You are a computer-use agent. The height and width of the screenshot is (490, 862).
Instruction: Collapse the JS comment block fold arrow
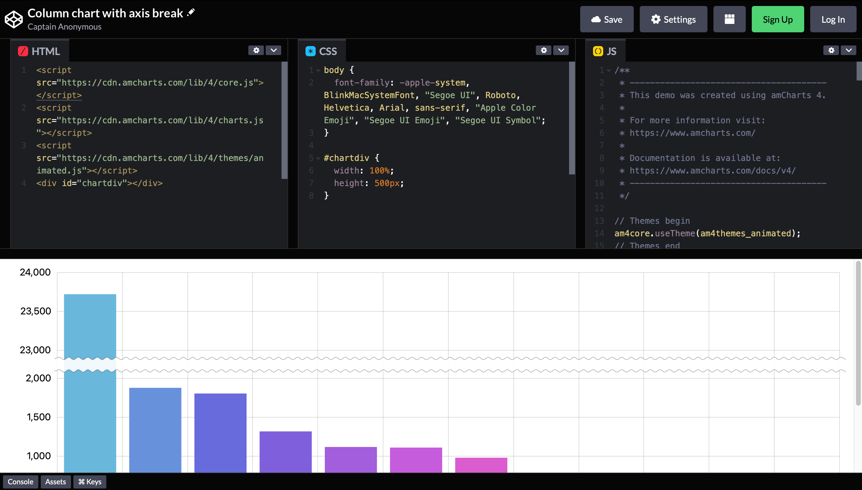point(608,70)
